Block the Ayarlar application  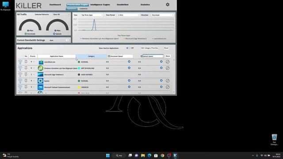(x=168, y=81)
